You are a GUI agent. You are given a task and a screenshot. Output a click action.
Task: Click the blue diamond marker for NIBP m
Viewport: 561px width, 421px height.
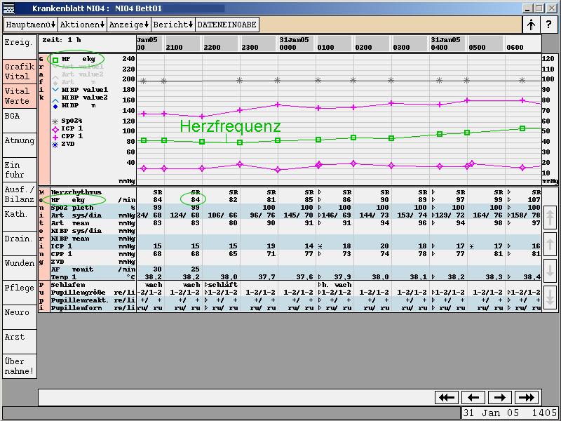[55, 107]
